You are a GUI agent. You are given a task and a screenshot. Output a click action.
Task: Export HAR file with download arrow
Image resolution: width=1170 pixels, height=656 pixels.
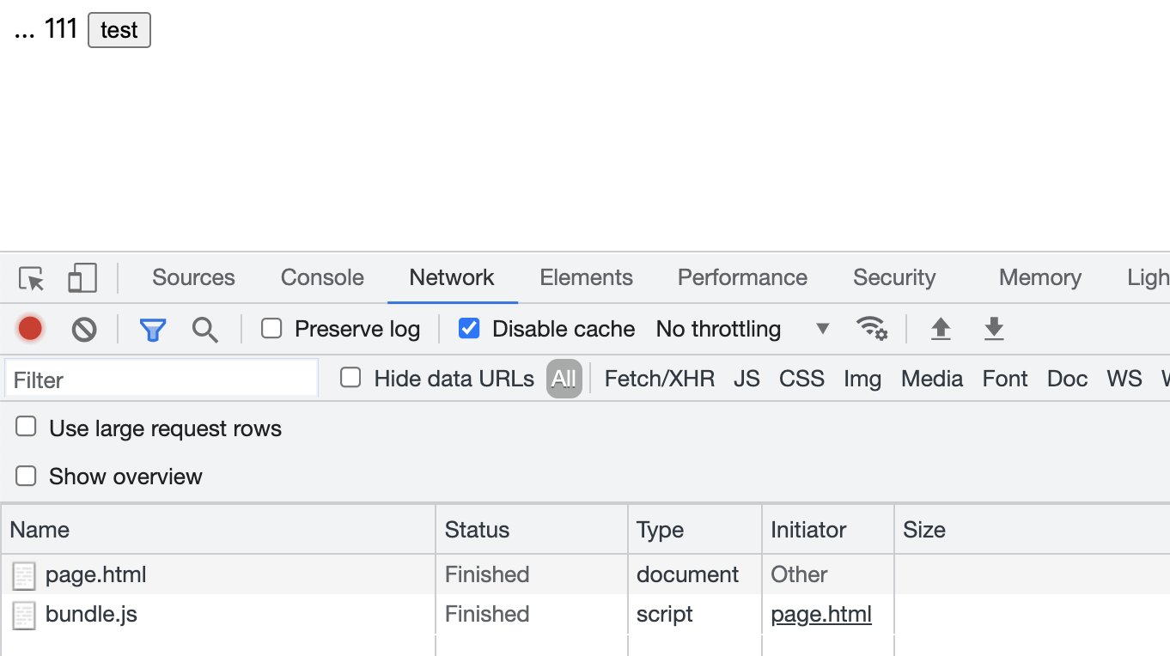click(x=994, y=329)
